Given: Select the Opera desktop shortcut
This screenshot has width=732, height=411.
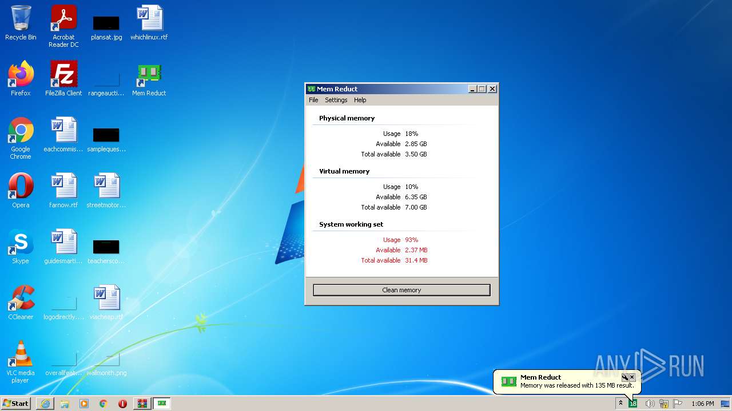Looking at the screenshot, I should pyautogui.click(x=21, y=191).
